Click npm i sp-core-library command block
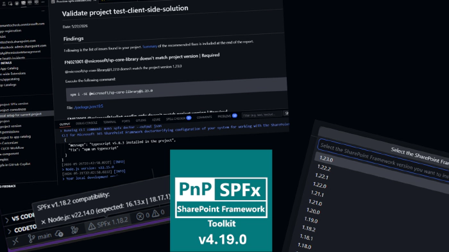Image resolution: width=449 pixels, height=252 pixels. point(176,90)
